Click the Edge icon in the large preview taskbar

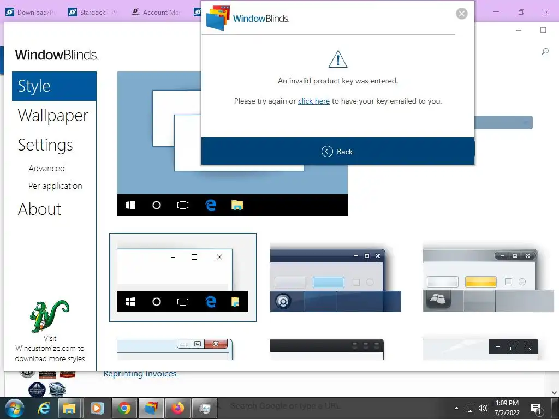point(211,205)
